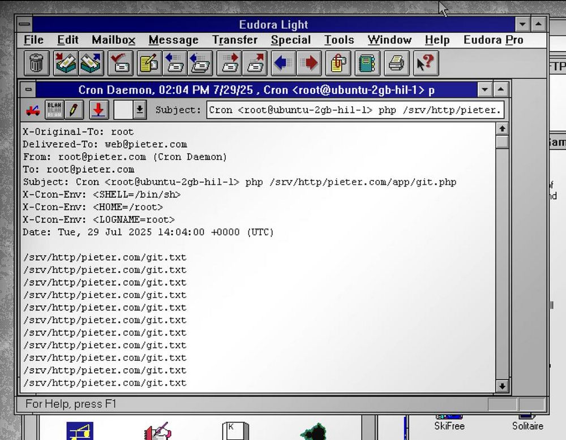Open the Window menu
566x440 pixels.
(389, 40)
